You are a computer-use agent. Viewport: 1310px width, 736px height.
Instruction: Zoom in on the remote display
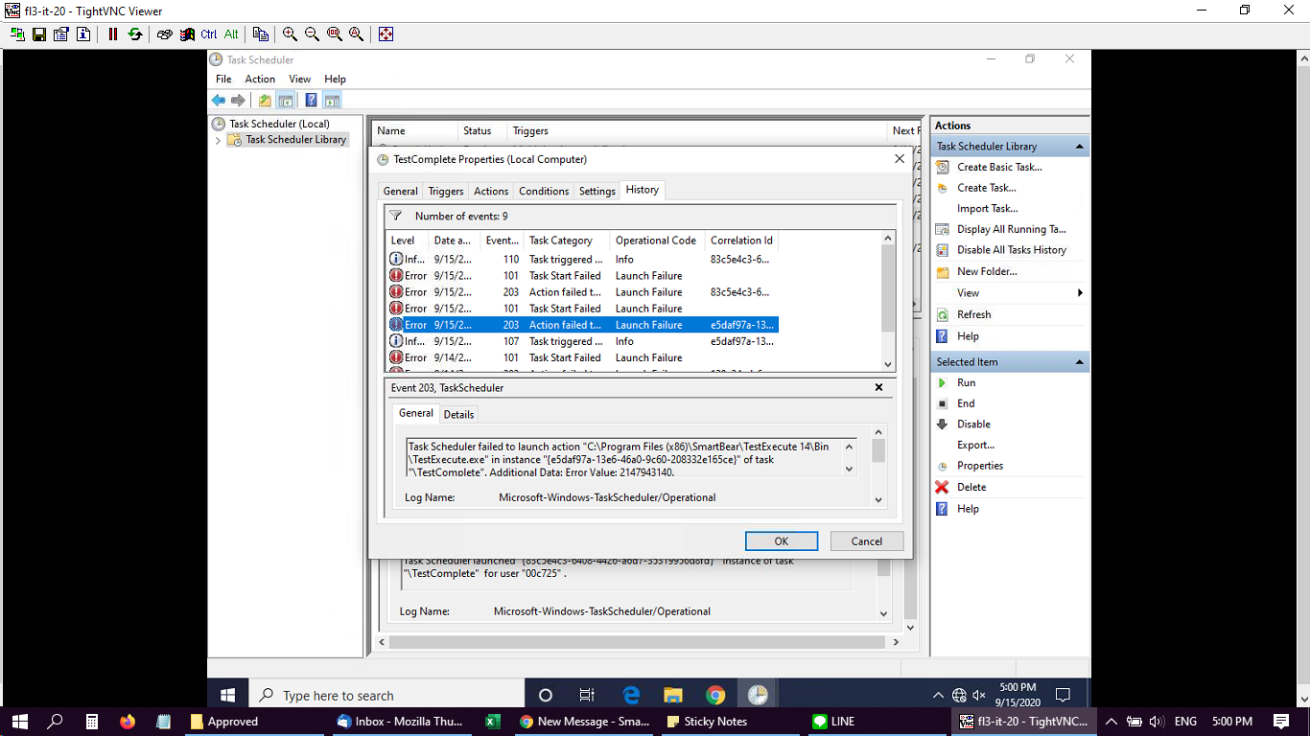(290, 34)
